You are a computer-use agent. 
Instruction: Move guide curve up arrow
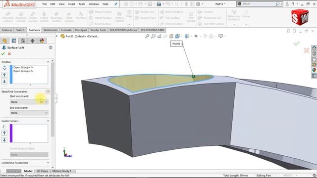tap(4, 133)
